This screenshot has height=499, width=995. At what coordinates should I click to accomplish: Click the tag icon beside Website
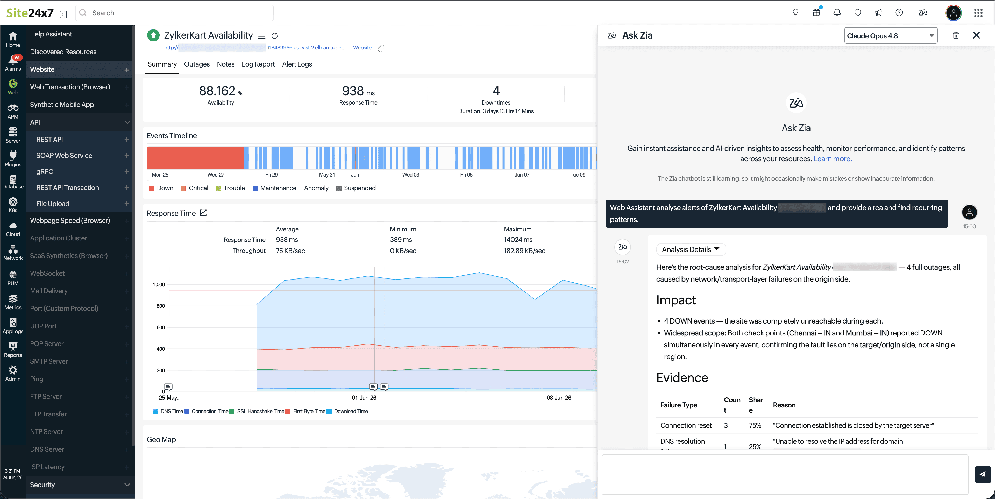tap(381, 48)
